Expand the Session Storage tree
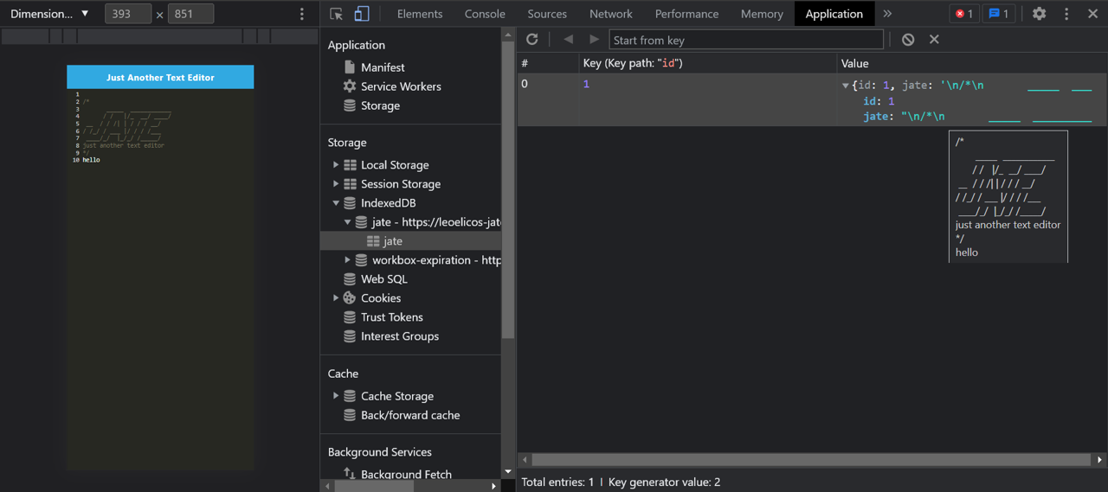The height and width of the screenshot is (492, 1108). click(x=336, y=183)
